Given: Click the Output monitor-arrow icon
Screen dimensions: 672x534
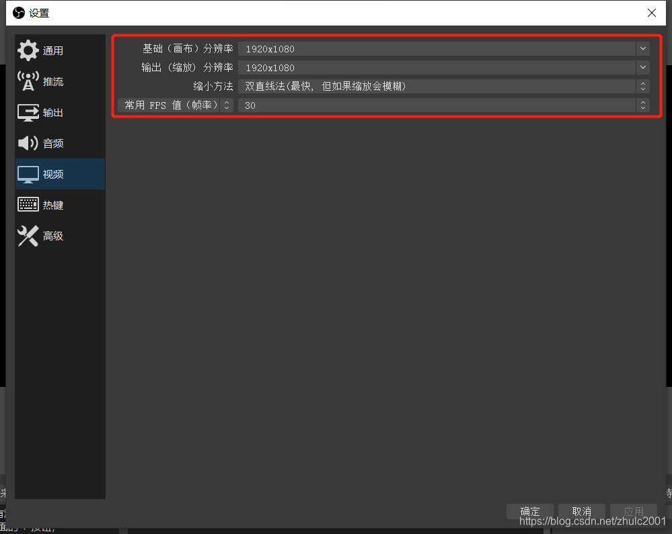Looking at the screenshot, I should coord(28,113).
